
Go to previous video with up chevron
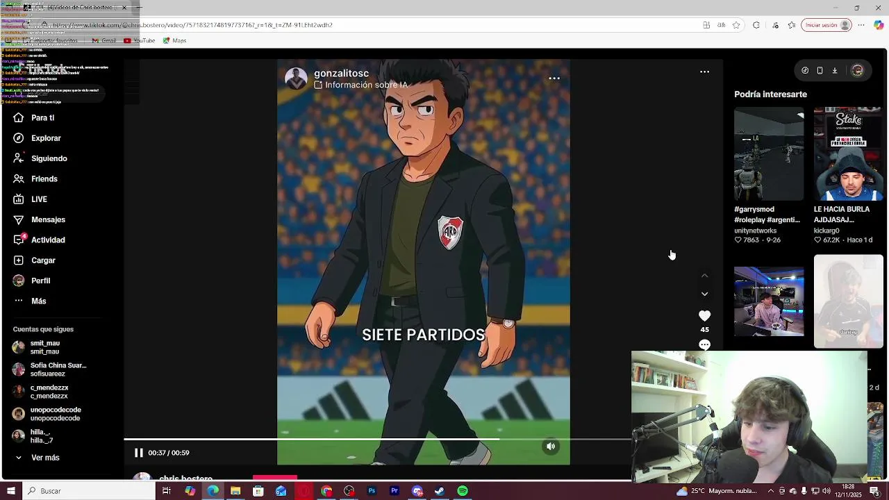(x=704, y=276)
